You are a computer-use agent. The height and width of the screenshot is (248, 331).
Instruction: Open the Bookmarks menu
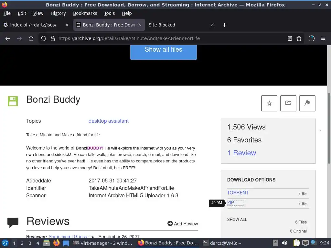point(85,13)
